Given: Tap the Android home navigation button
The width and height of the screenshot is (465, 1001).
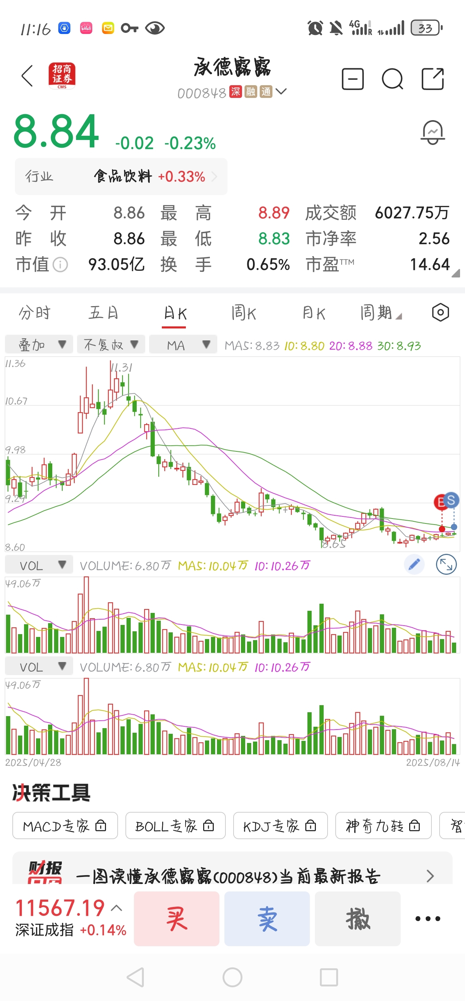Looking at the screenshot, I should 232,977.
